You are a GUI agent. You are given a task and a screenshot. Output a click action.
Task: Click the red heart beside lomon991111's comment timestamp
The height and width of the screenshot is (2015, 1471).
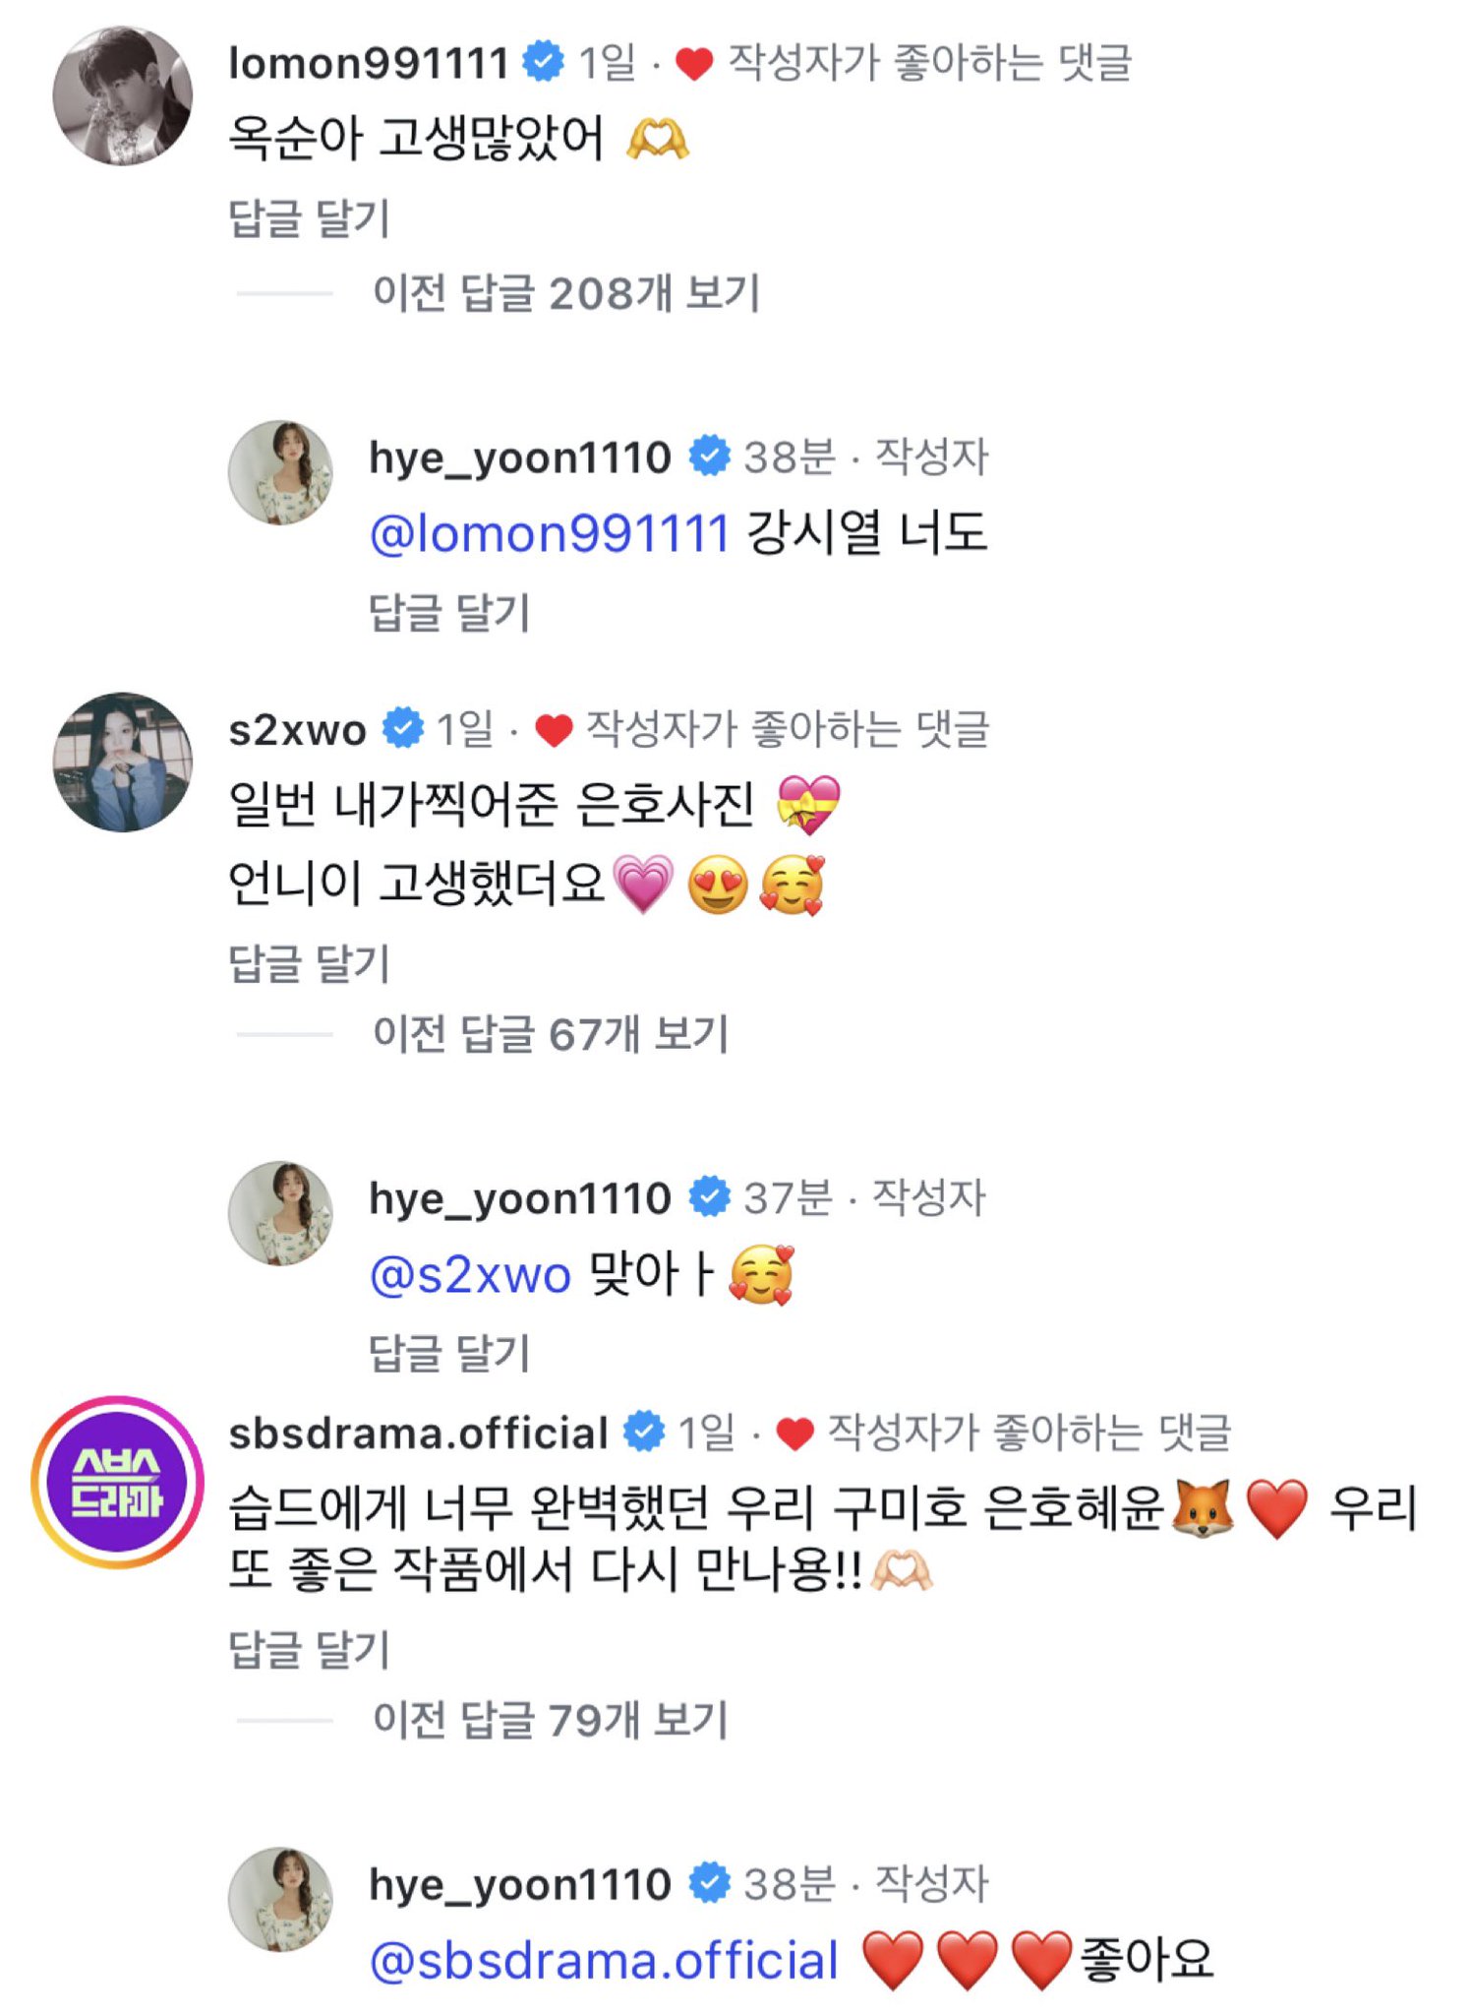[694, 64]
